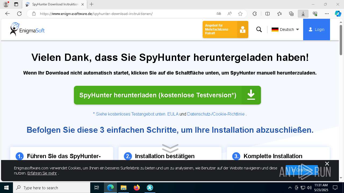Image resolution: width=344 pixels, height=193 pixels.
Task: Open the Windows Start menu
Action: tap(6, 188)
